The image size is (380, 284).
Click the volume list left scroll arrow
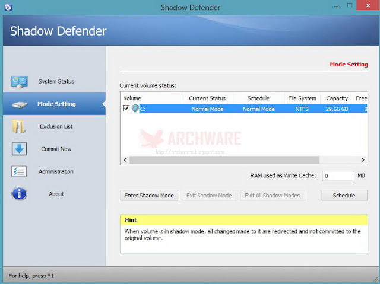pos(125,159)
